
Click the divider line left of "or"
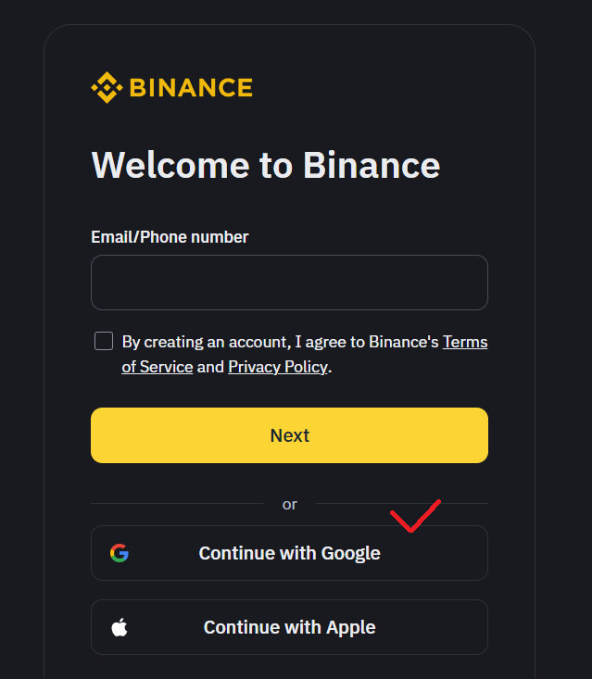176,504
